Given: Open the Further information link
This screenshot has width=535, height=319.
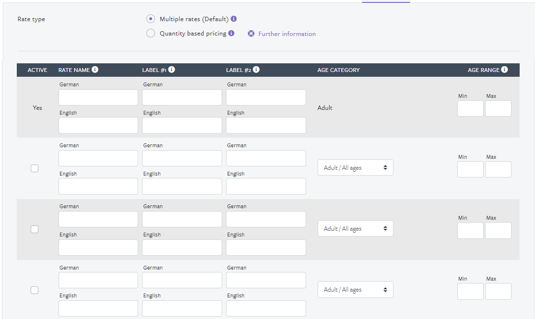Looking at the screenshot, I should point(287,34).
